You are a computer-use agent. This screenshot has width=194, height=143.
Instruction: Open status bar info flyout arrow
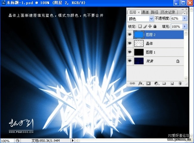click(x=73, y=141)
